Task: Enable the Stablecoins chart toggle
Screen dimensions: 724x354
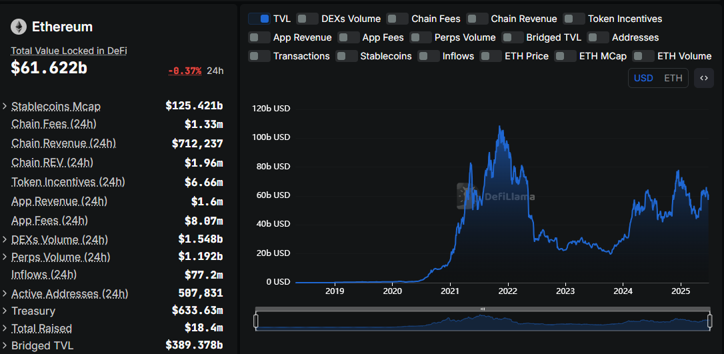Action: [x=346, y=56]
